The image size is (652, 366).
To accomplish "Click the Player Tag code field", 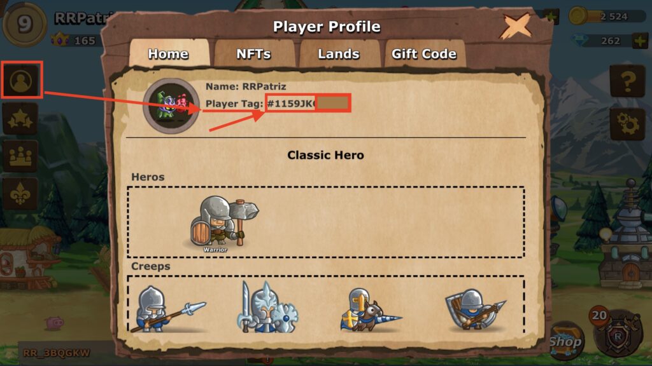I will click(308, 104).
